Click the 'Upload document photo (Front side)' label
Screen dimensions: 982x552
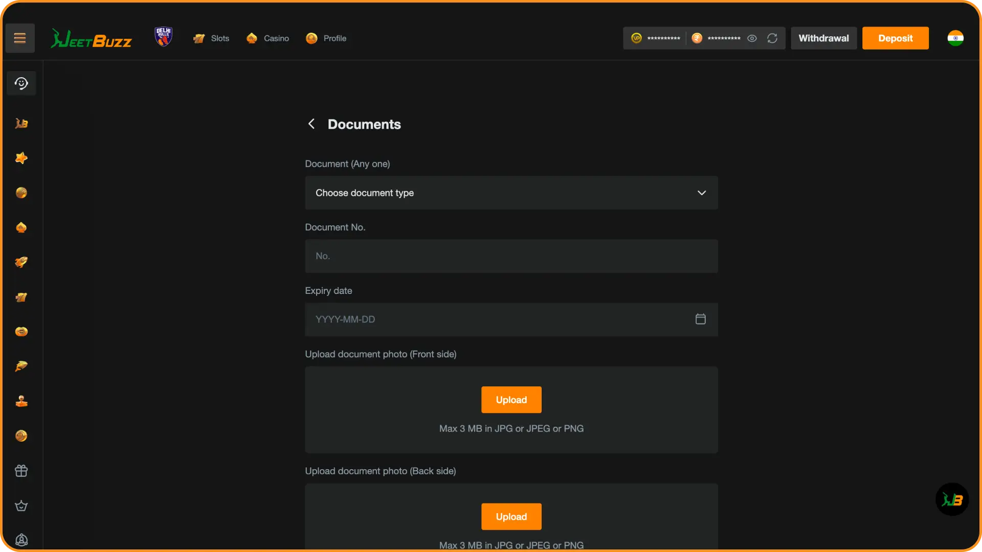381,354
